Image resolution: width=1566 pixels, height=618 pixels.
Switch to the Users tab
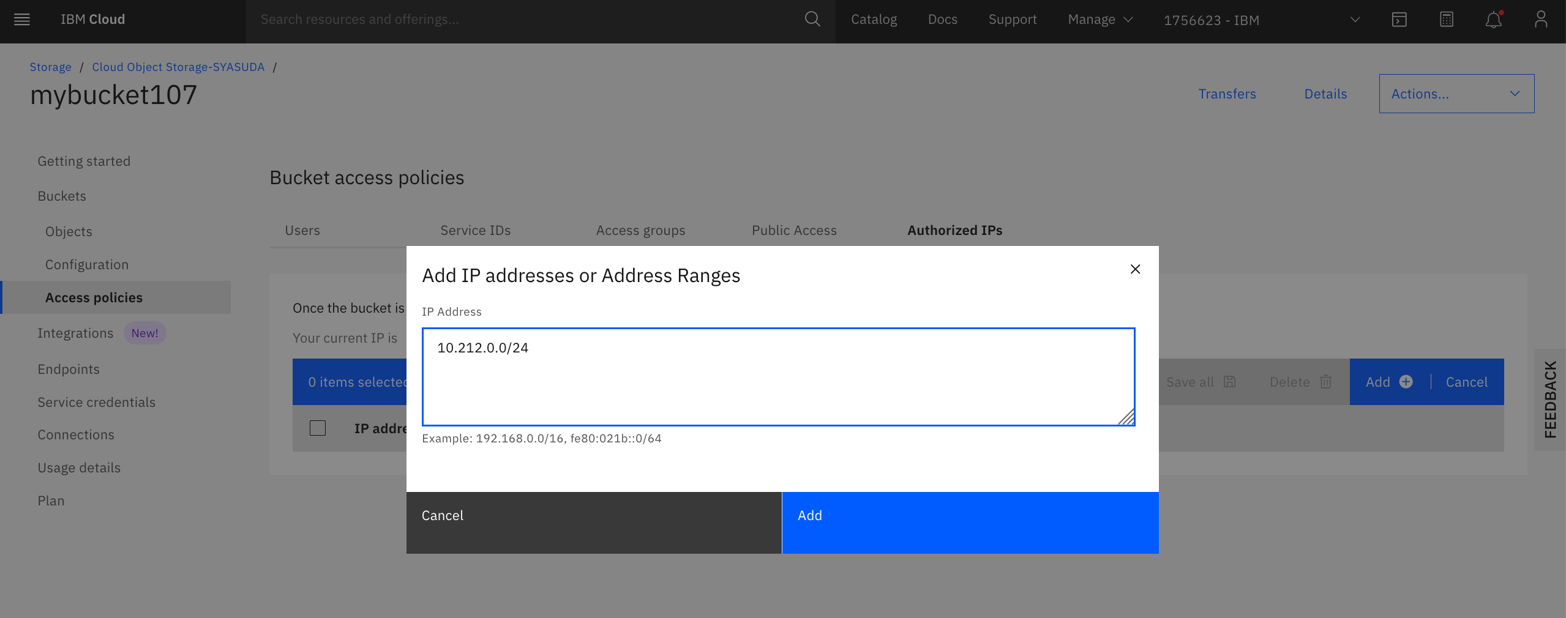[302, 231]
